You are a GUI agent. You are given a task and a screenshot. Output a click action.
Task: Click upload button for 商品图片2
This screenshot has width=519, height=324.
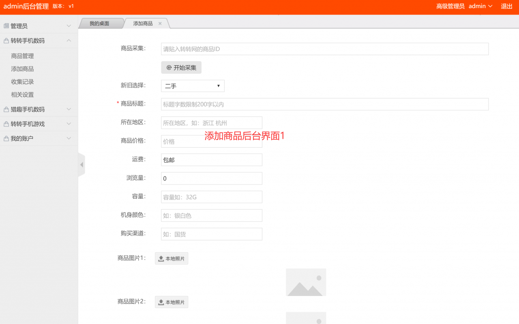(x=172, y=302)
